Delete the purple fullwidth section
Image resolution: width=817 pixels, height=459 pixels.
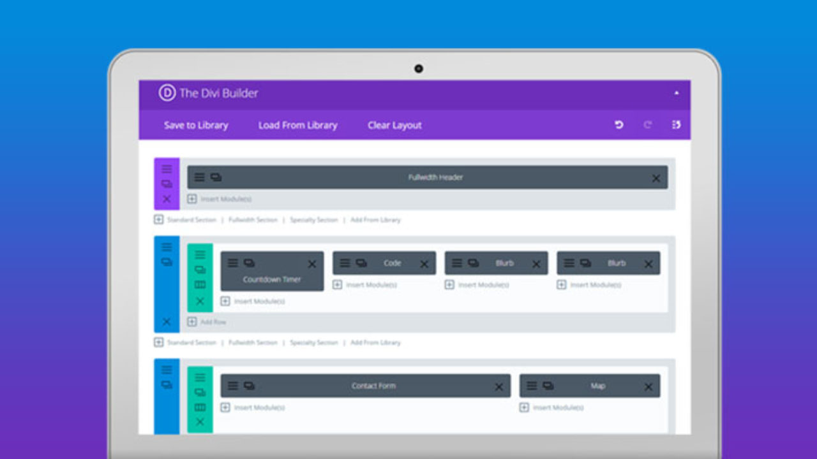click(x=167, y=199)
